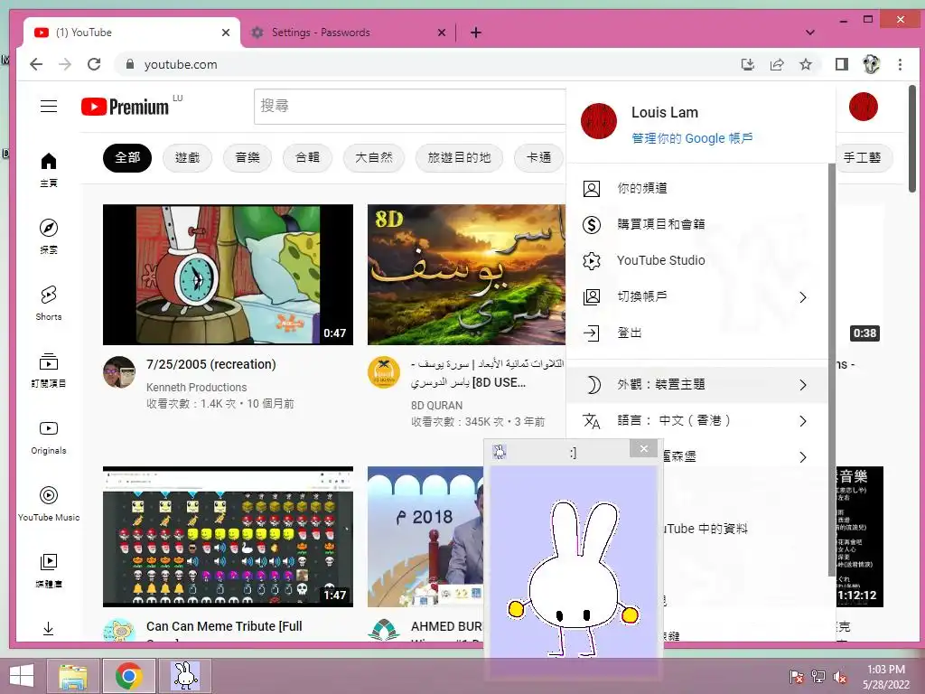Expand the location (盧森堡) submenu arrow

(803, 456)
